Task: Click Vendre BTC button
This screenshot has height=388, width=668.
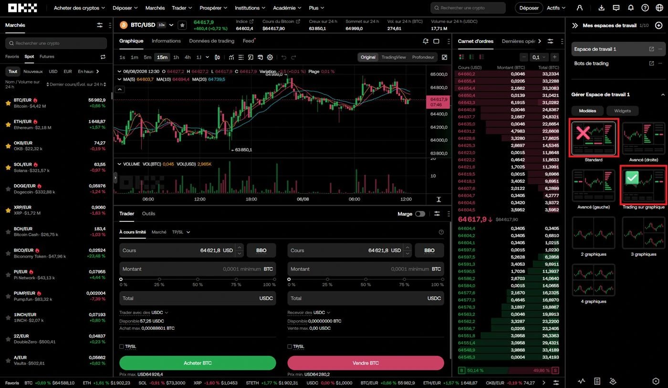Action: click(x=365, y=363)
